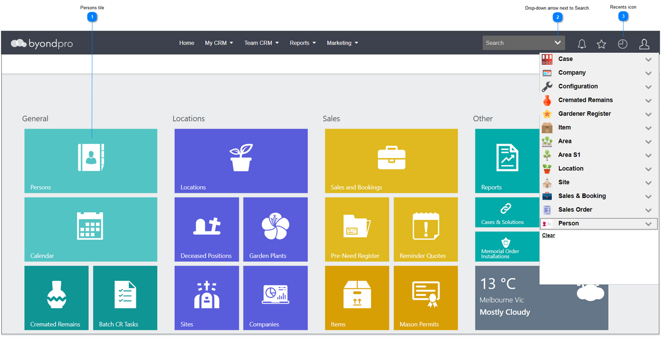The image size is (661, 337).
Task: Open the My CRM menu
Action: (x=219, y=43)
